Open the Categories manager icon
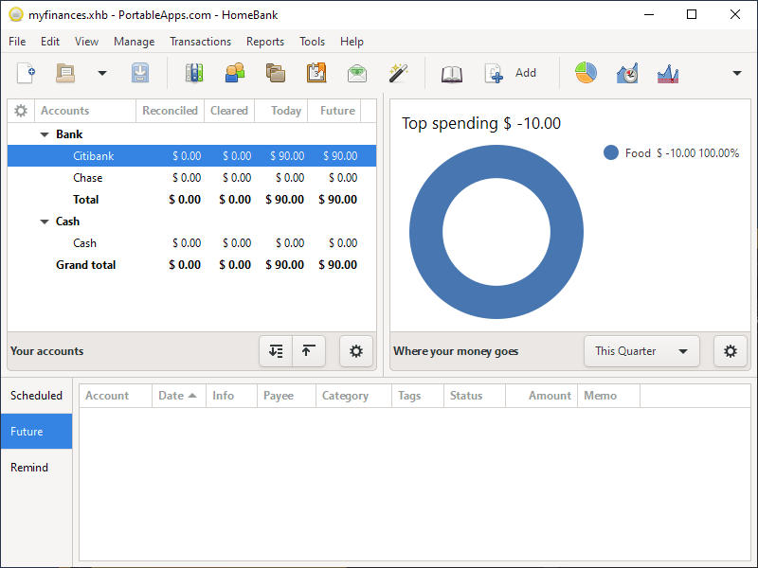Viewport: 758px width, 568px height. (x=276, y=73)
